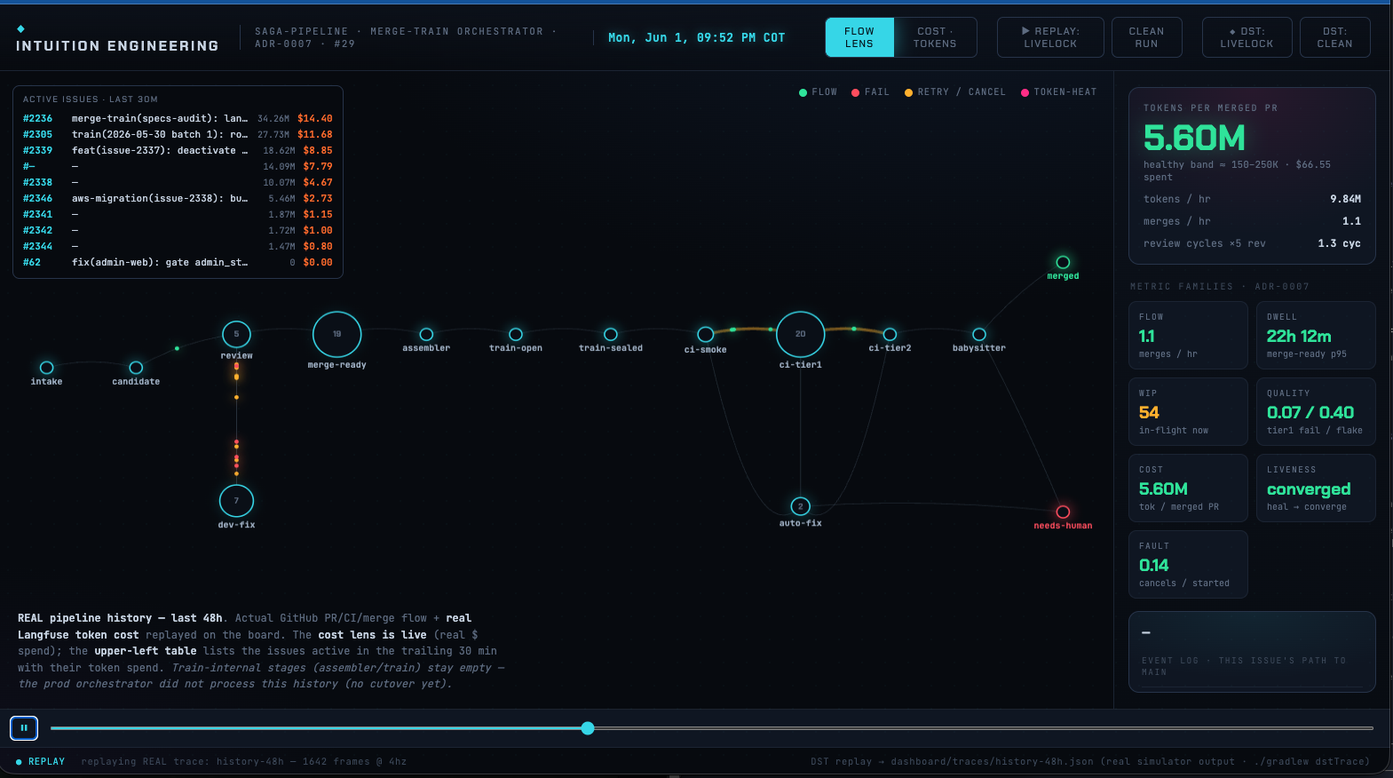
Task: Switch to the Cost Tokens tab
Action: (x=935, y=37)
